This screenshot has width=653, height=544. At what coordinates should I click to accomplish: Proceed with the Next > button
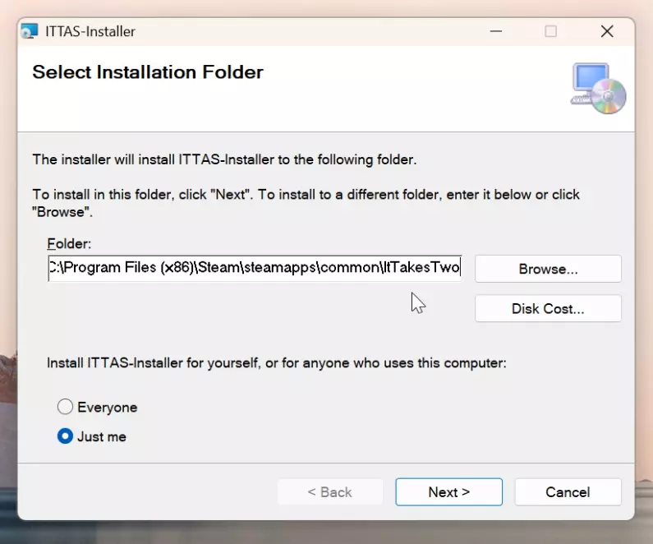(448, 492)
